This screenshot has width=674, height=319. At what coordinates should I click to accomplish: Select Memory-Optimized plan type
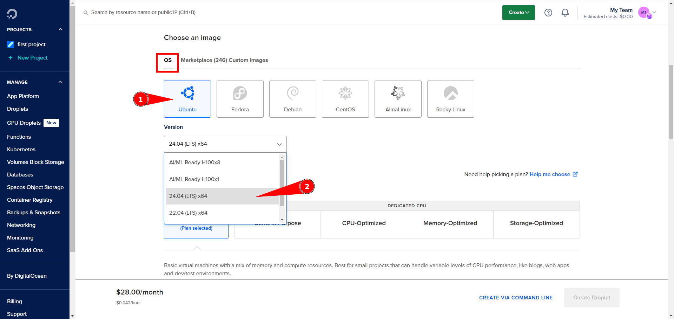[450, 223]
